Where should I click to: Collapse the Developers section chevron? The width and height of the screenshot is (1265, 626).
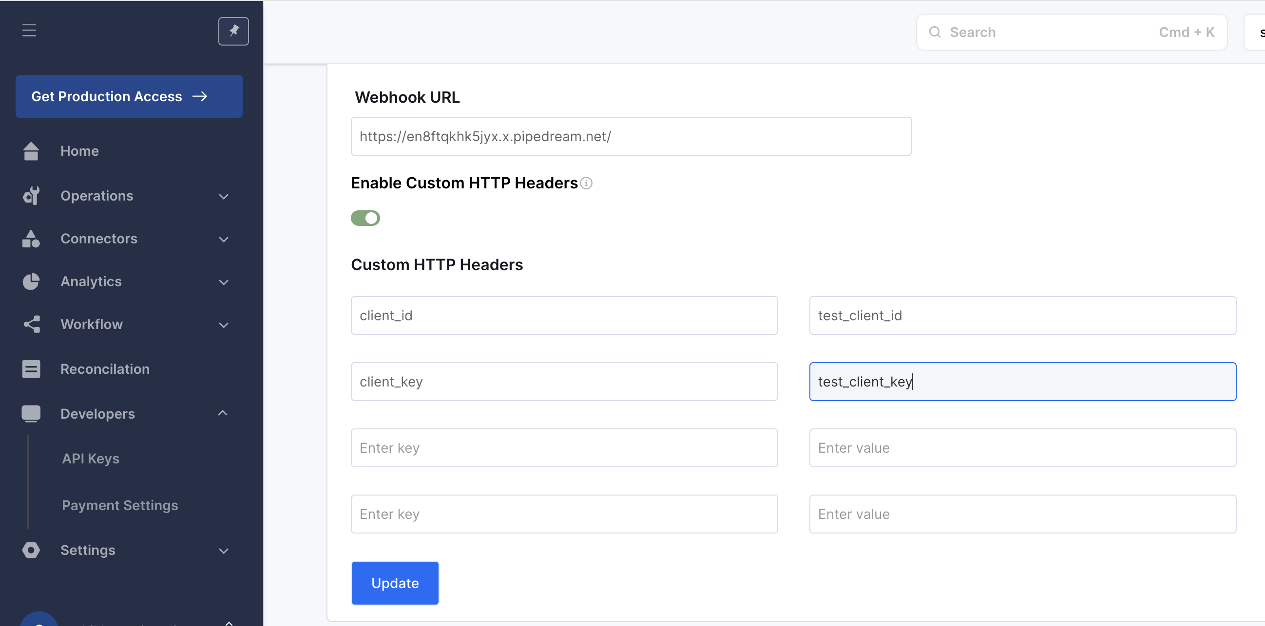[223, 413]
